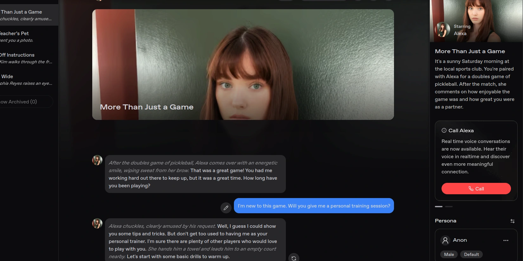Select the first active carousel indicator
Screen dimensions: 523x261
[438, 207]
